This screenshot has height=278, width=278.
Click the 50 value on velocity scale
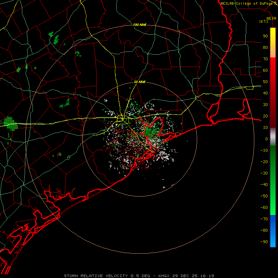(265, 82)
